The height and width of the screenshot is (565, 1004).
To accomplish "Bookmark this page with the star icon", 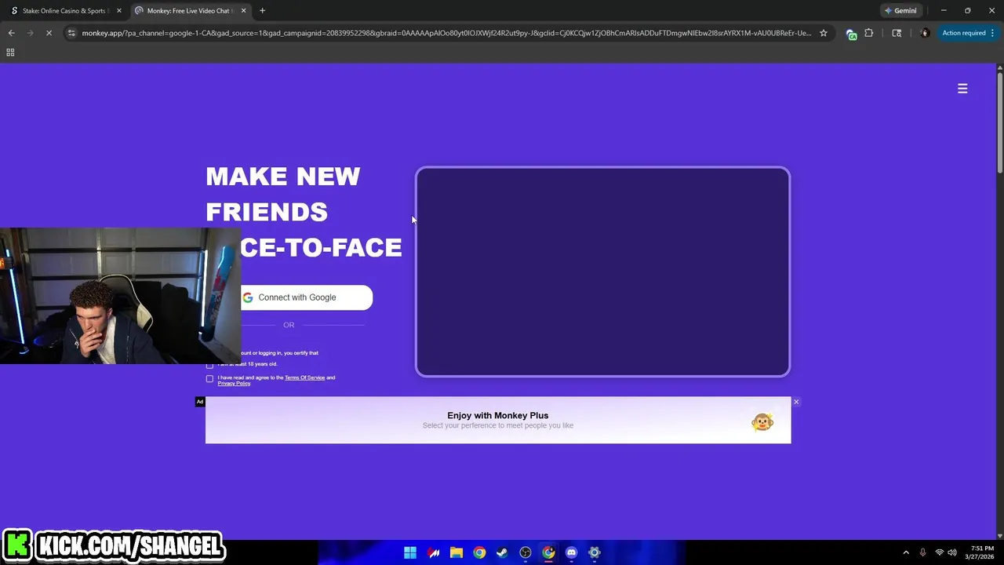I will click(824, 33).
